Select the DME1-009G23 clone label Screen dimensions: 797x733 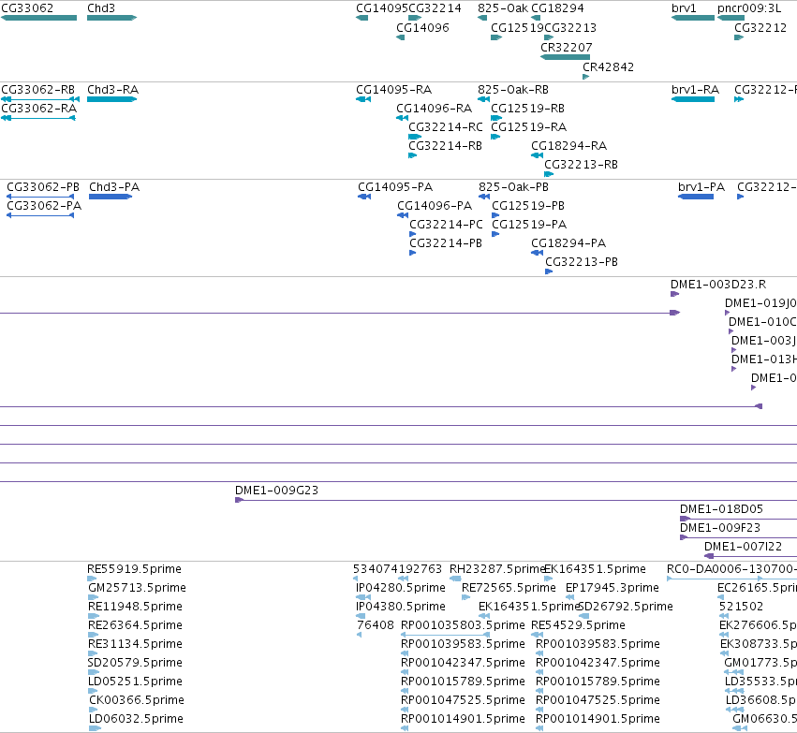coord(276,491)
